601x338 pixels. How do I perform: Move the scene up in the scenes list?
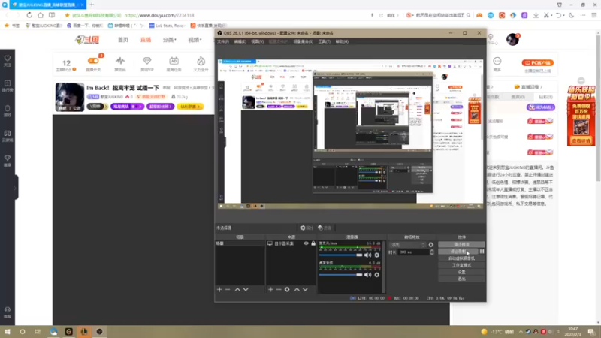[x=237, y=290]
